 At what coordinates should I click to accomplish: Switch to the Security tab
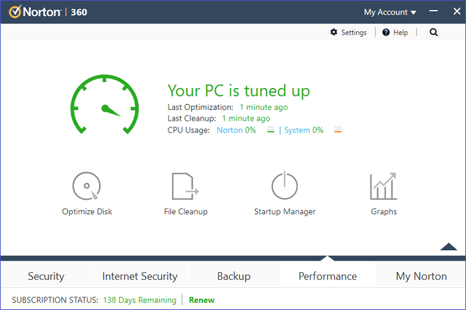coord(46,276)
